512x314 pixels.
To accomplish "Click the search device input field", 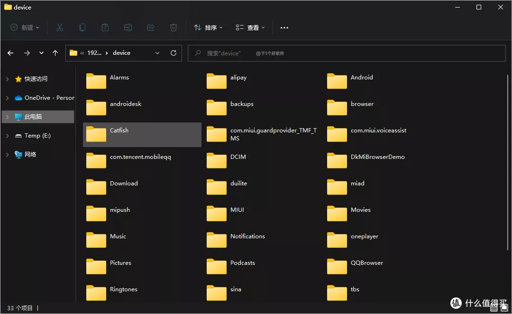I will click(347, 53).
